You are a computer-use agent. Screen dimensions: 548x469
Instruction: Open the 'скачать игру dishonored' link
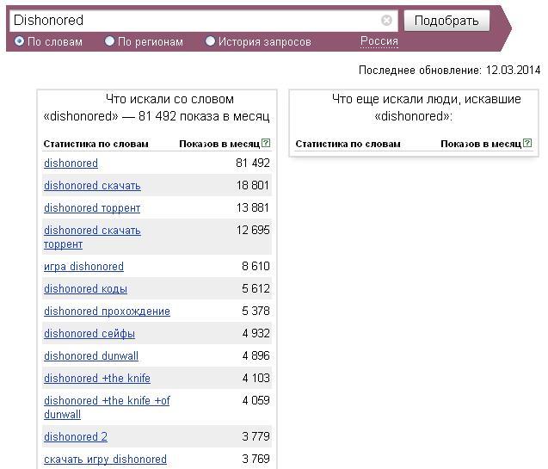tap(105, 459)
